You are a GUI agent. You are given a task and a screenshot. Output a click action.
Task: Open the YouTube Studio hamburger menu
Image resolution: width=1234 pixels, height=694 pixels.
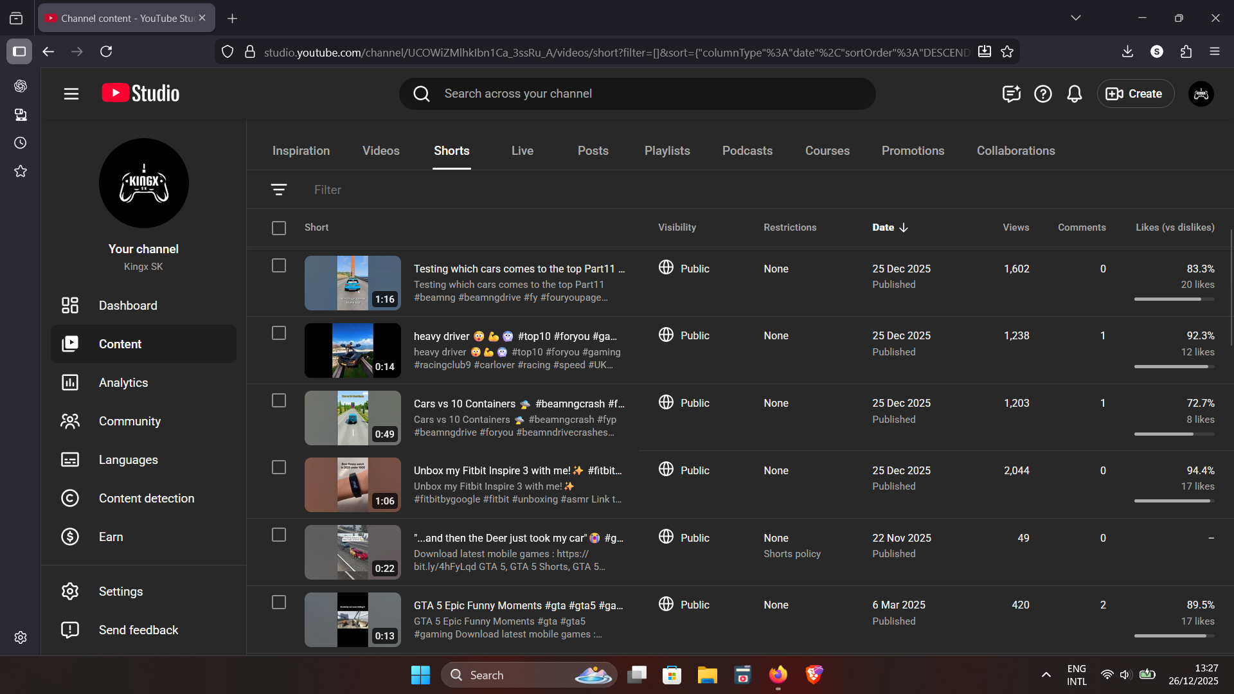pyautogui.click(x=71, y=94)
